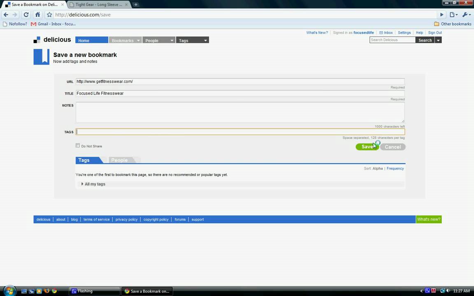Open the Help link
The width and height of the screenshot is (474, 296).
click(419, 32)
